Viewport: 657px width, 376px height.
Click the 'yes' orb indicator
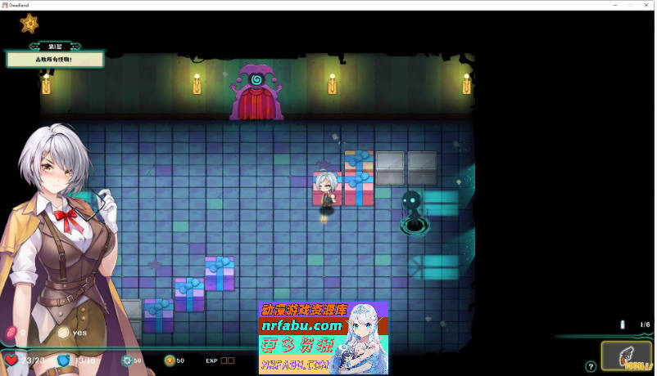(x=64, y=333)
